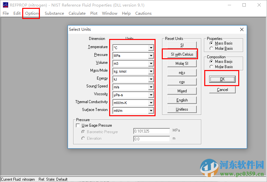Open the Edit menu

[x=17, y=13]
